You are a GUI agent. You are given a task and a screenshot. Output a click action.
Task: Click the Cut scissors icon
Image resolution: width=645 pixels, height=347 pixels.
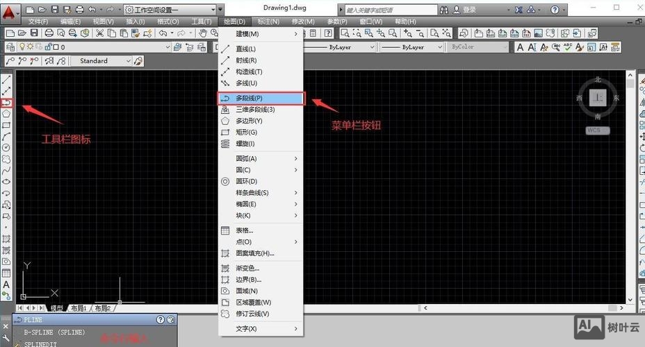pyautogui.click(x=99, y=33)
